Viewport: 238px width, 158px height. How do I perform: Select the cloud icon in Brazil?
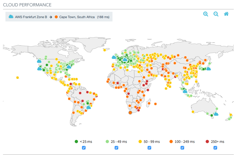[x=89, y=108]
